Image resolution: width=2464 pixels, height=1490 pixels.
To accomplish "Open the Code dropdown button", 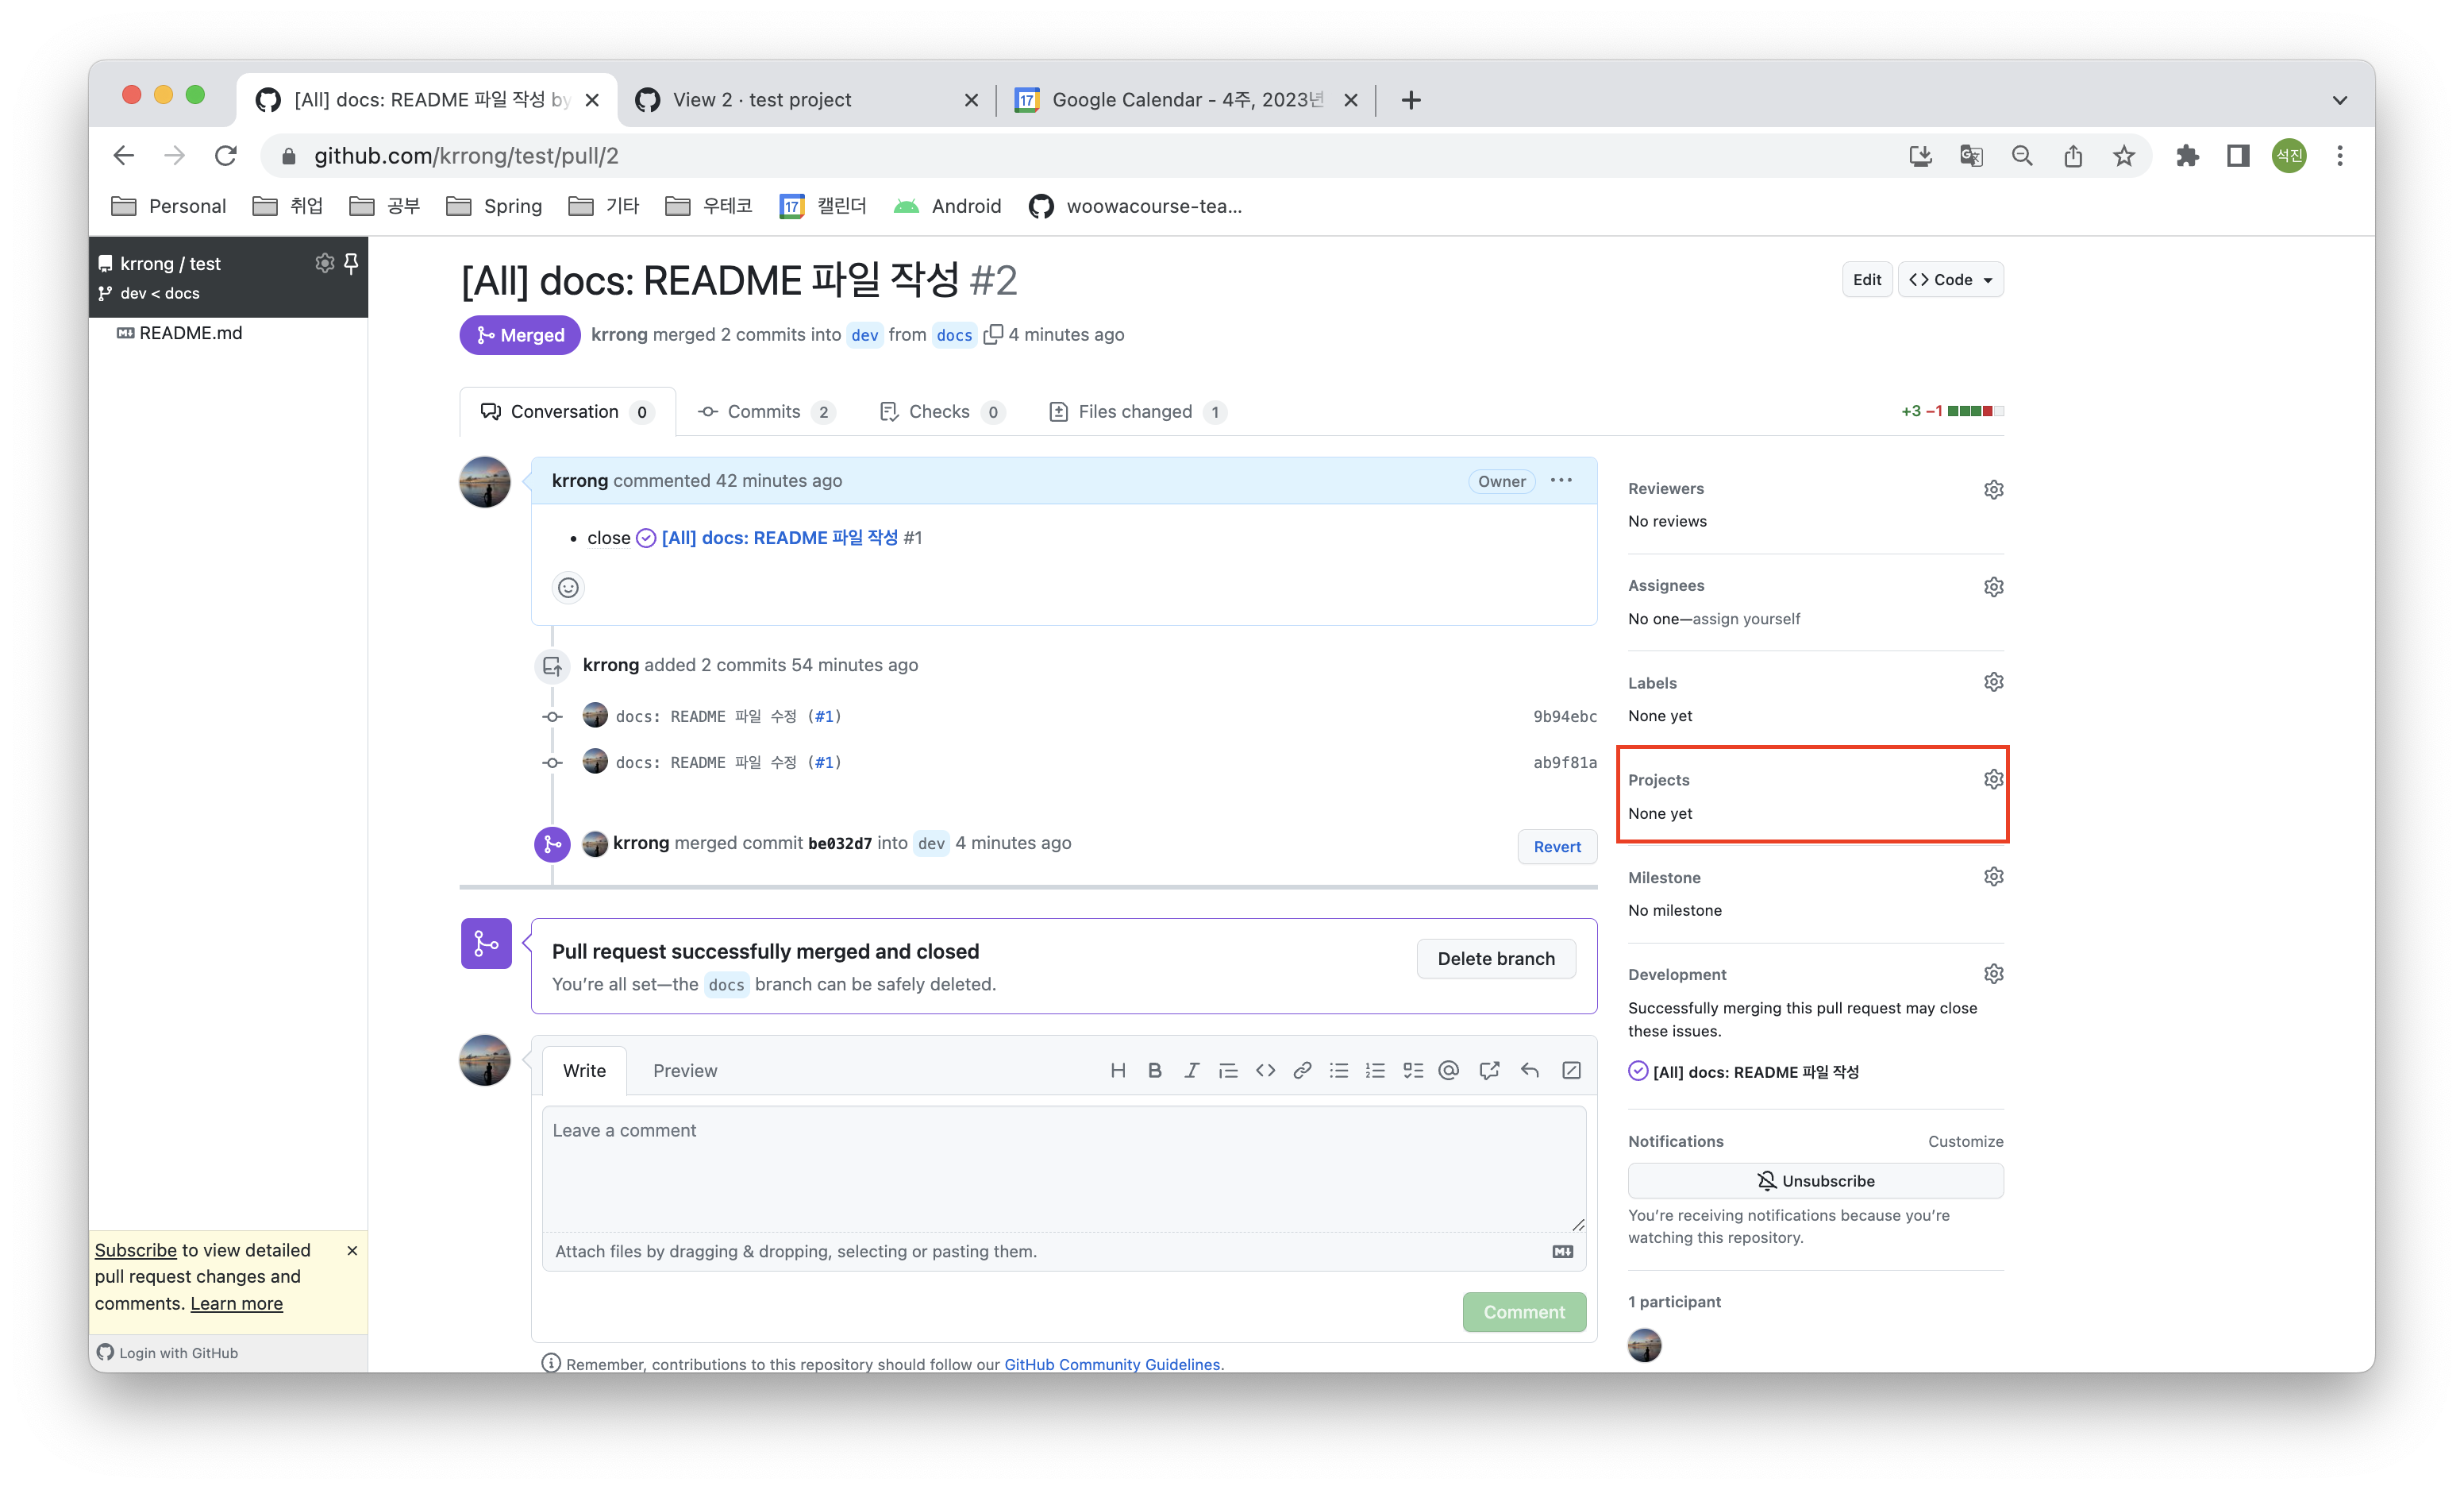I will pos(1951,280).
